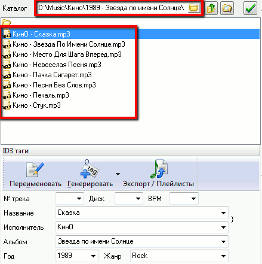This screenshot has height=264, width=262.
Task: Click the Генерировать button label
Action: (x=90, y=184)
